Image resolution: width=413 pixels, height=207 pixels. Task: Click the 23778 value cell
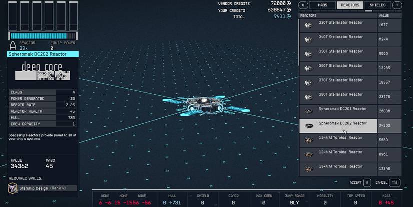(x=389, y=97)
